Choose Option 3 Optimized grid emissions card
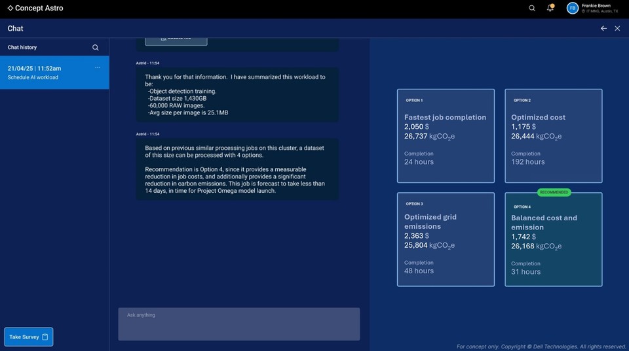Screen dimensions: 629x351 tap(446, 239)
